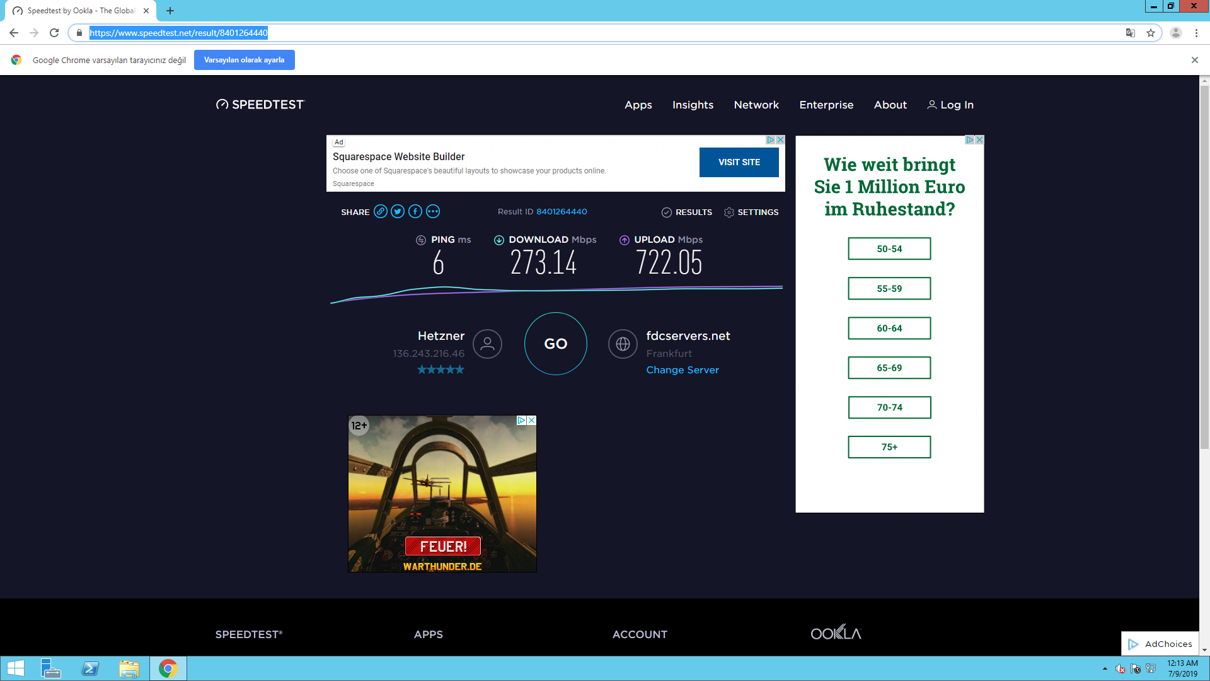Select the 70-74 age option
The width and height of the screenshot is (1210, 681).
[889, 407]
